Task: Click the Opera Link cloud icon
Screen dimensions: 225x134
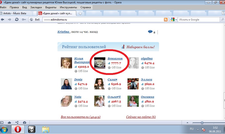Action: click(x=9, y=123)
